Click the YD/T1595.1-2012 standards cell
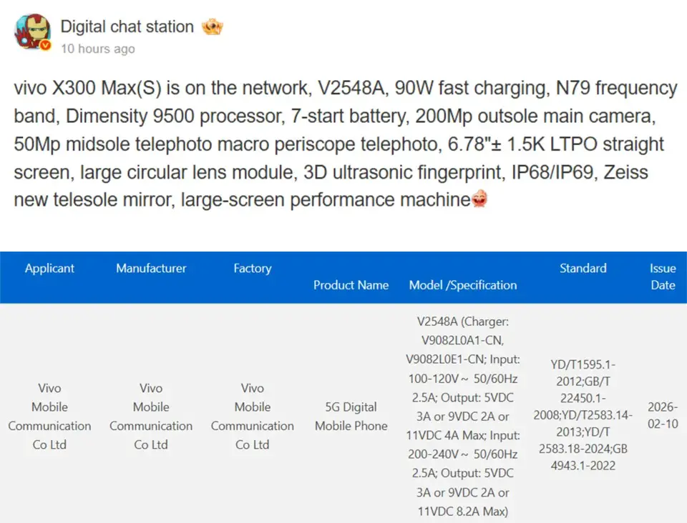Screen dimensions: 687x523 583,415
